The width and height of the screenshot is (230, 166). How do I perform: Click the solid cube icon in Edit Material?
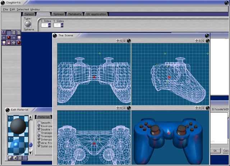click(x=15, y=158)
